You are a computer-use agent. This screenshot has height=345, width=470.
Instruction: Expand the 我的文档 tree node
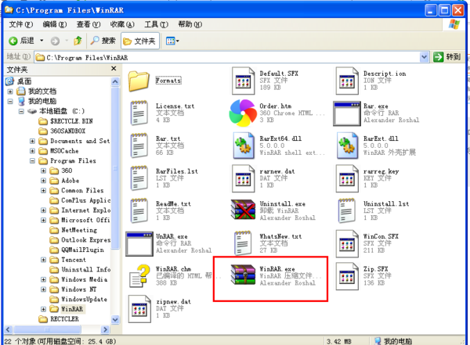10,92
